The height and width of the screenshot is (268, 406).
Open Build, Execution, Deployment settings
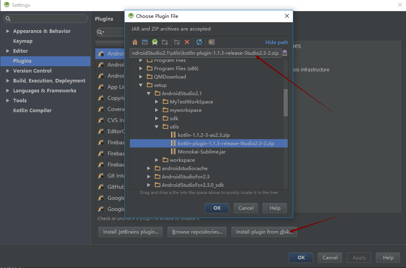[x=49, y=81]
